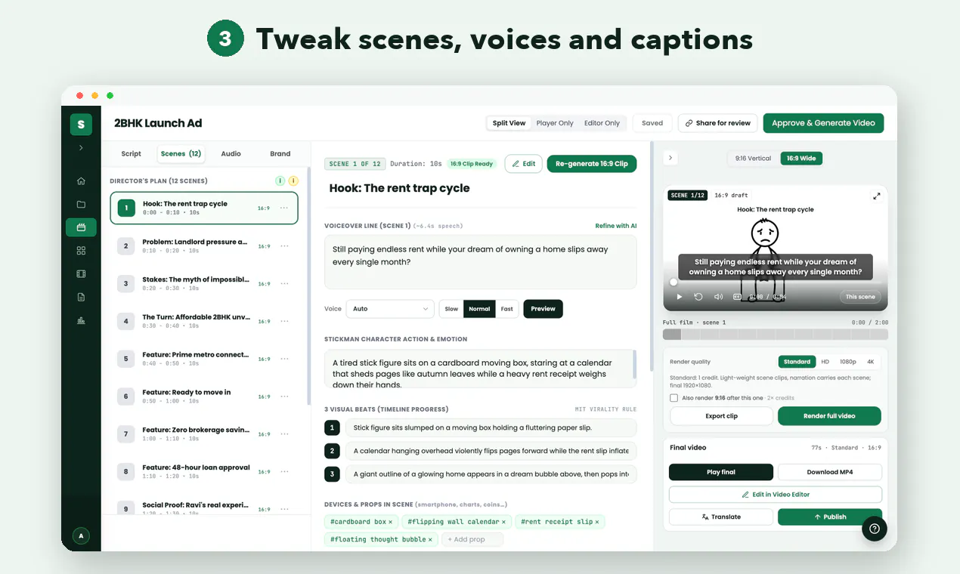Viewport: 960px width, 574px height.
Task: Click the full film scene timeline strip
Action: pyautogui.click(x=776, y=335)
